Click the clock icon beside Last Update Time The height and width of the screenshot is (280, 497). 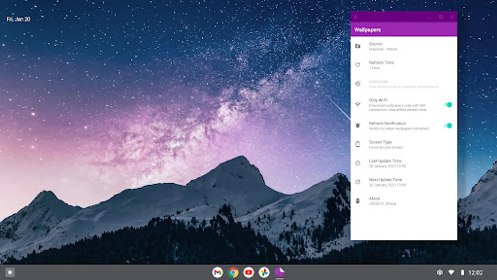tap(358, 163)
